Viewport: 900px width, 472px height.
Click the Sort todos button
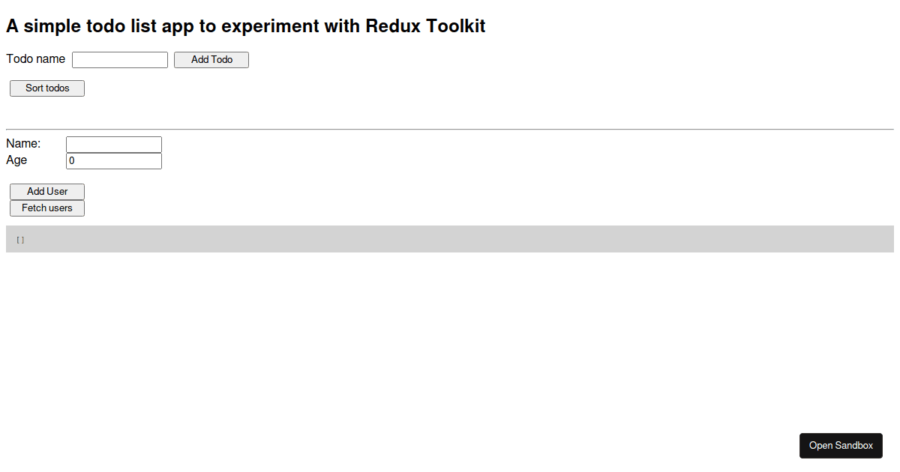47,88
